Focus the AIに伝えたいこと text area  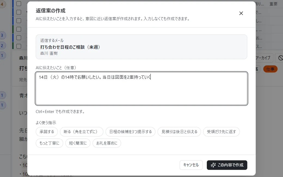tap(141, 88)
